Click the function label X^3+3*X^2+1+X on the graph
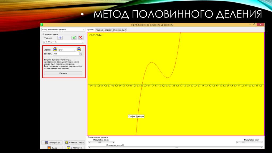 click(x=95, y=35)
